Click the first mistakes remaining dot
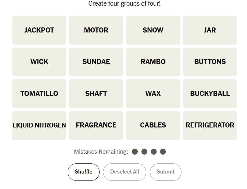This screenshot has width=247, height=189. (x=135, y=151)
